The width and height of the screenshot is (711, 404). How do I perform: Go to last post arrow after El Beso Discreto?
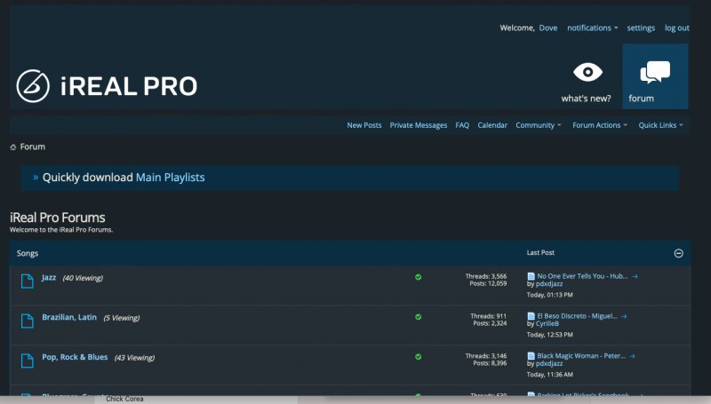[x=625, y=316]
